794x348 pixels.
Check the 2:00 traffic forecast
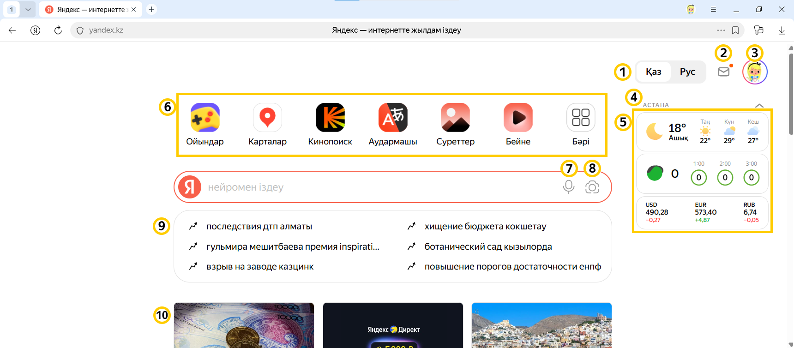(725, 174)
